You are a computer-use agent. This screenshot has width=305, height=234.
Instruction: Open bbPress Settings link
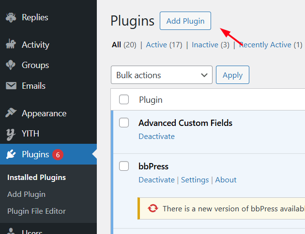195,180
